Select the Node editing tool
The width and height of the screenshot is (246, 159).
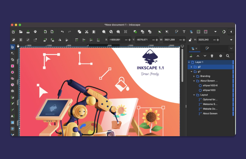pyautogui.click(x=12, y=53)
